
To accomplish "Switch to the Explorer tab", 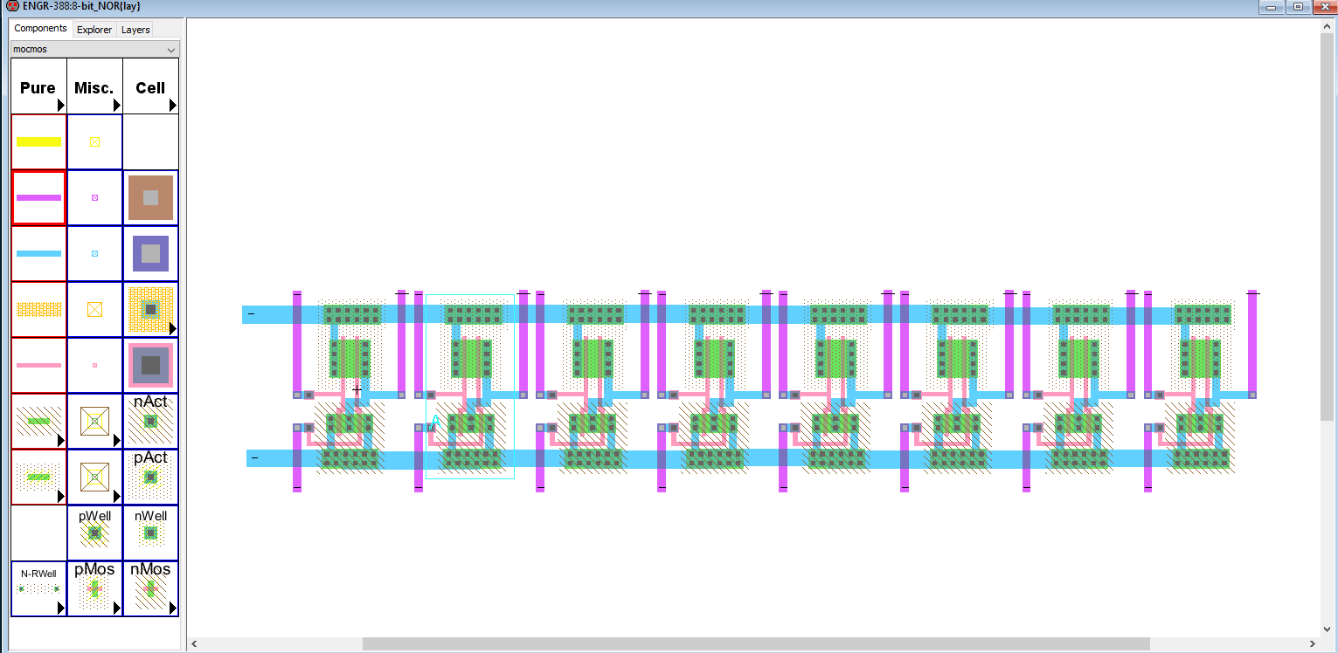I will pos(94,30).
